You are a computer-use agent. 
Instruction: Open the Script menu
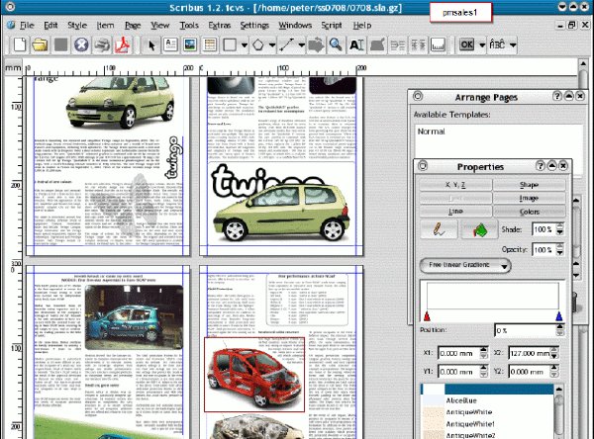point(332,26)
